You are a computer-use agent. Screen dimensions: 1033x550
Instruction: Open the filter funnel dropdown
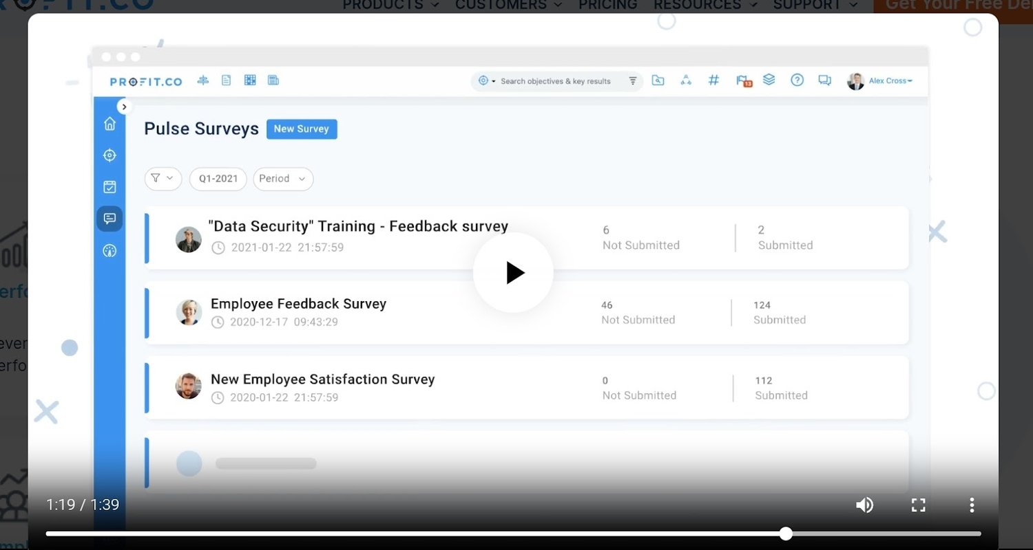(163, 179)
